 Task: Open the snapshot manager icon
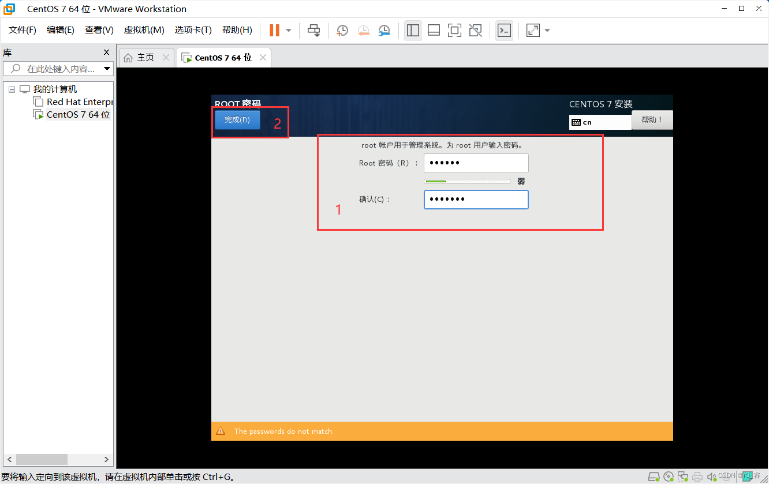coord(384,31)
